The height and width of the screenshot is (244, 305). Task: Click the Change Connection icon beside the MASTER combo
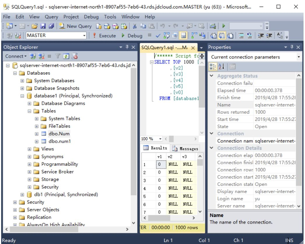pos(18,36)
